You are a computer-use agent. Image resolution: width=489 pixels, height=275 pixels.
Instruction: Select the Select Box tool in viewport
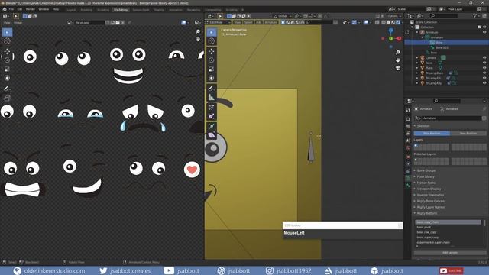[212, 32]
